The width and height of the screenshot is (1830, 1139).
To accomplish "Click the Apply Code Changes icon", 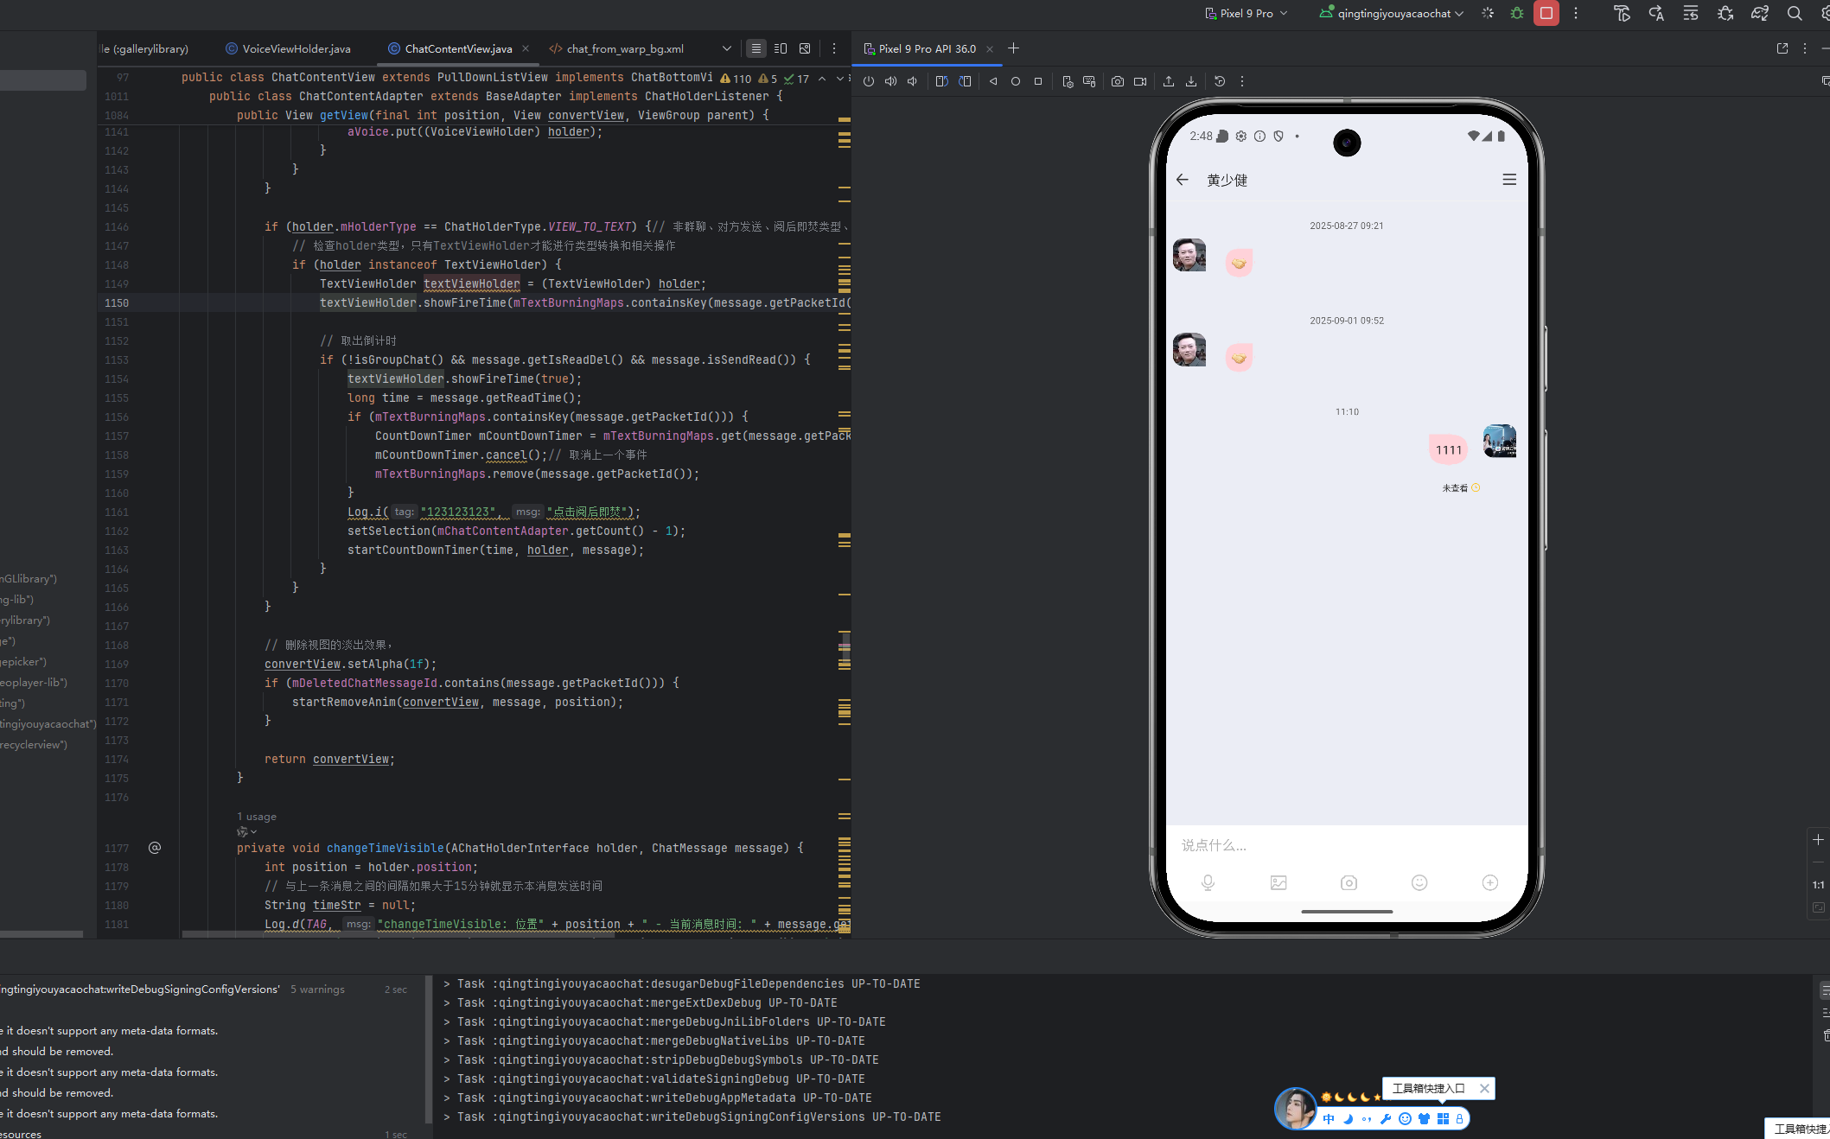I will click(1691, 13).
